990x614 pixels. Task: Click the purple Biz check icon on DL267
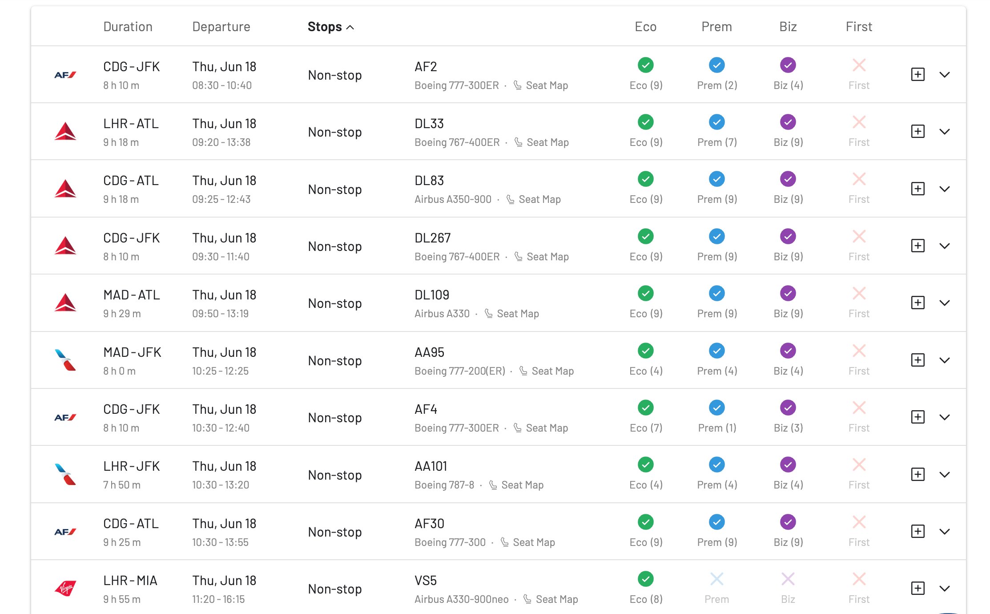(787, 236)
